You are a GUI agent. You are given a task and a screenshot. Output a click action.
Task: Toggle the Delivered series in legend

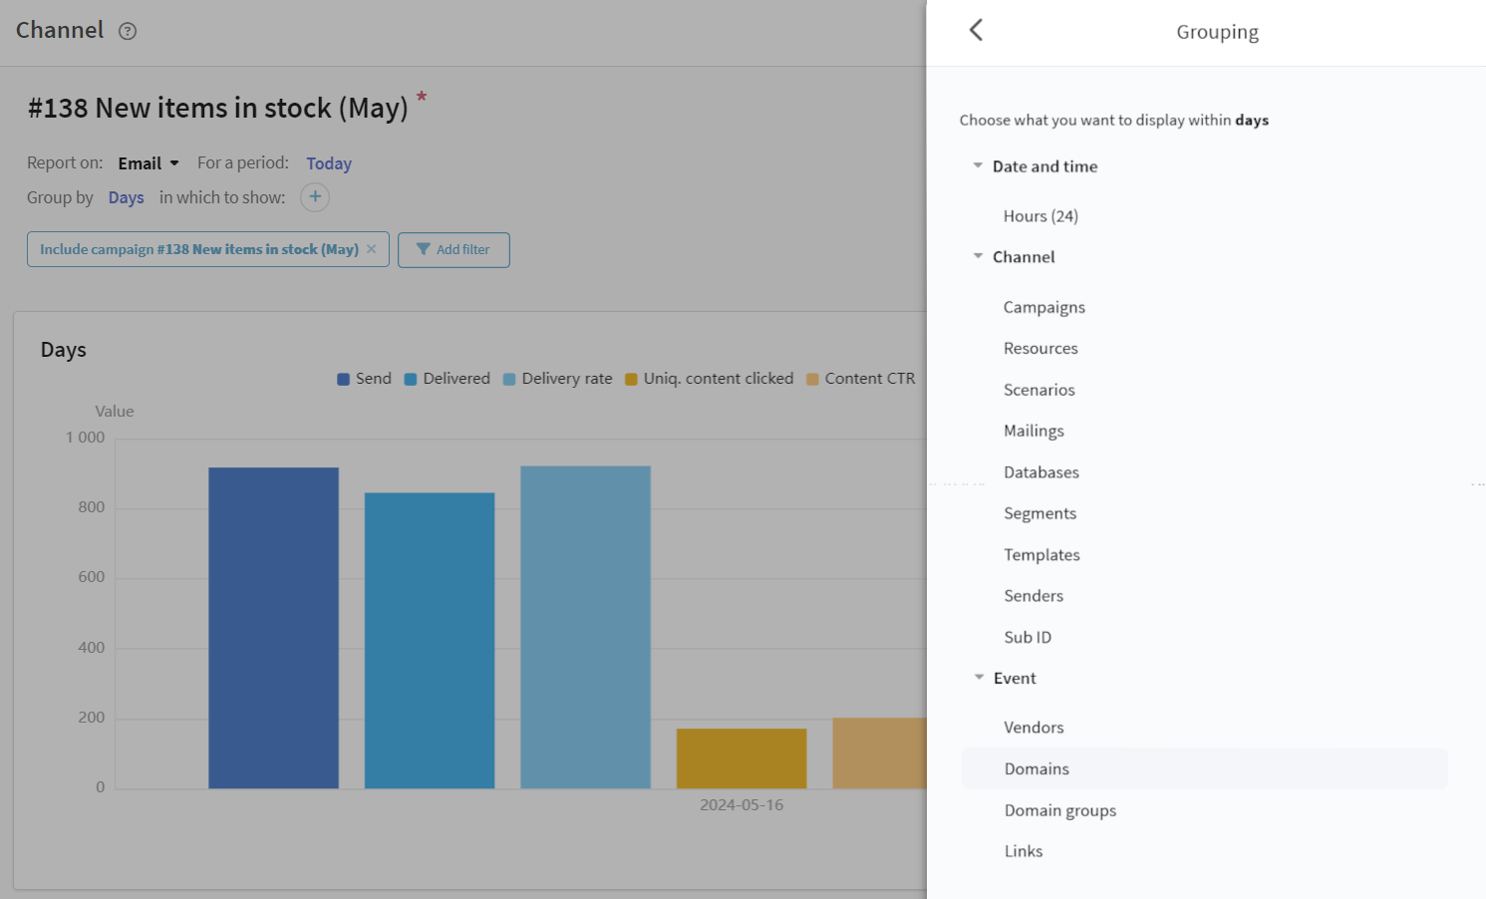point(447,379)
